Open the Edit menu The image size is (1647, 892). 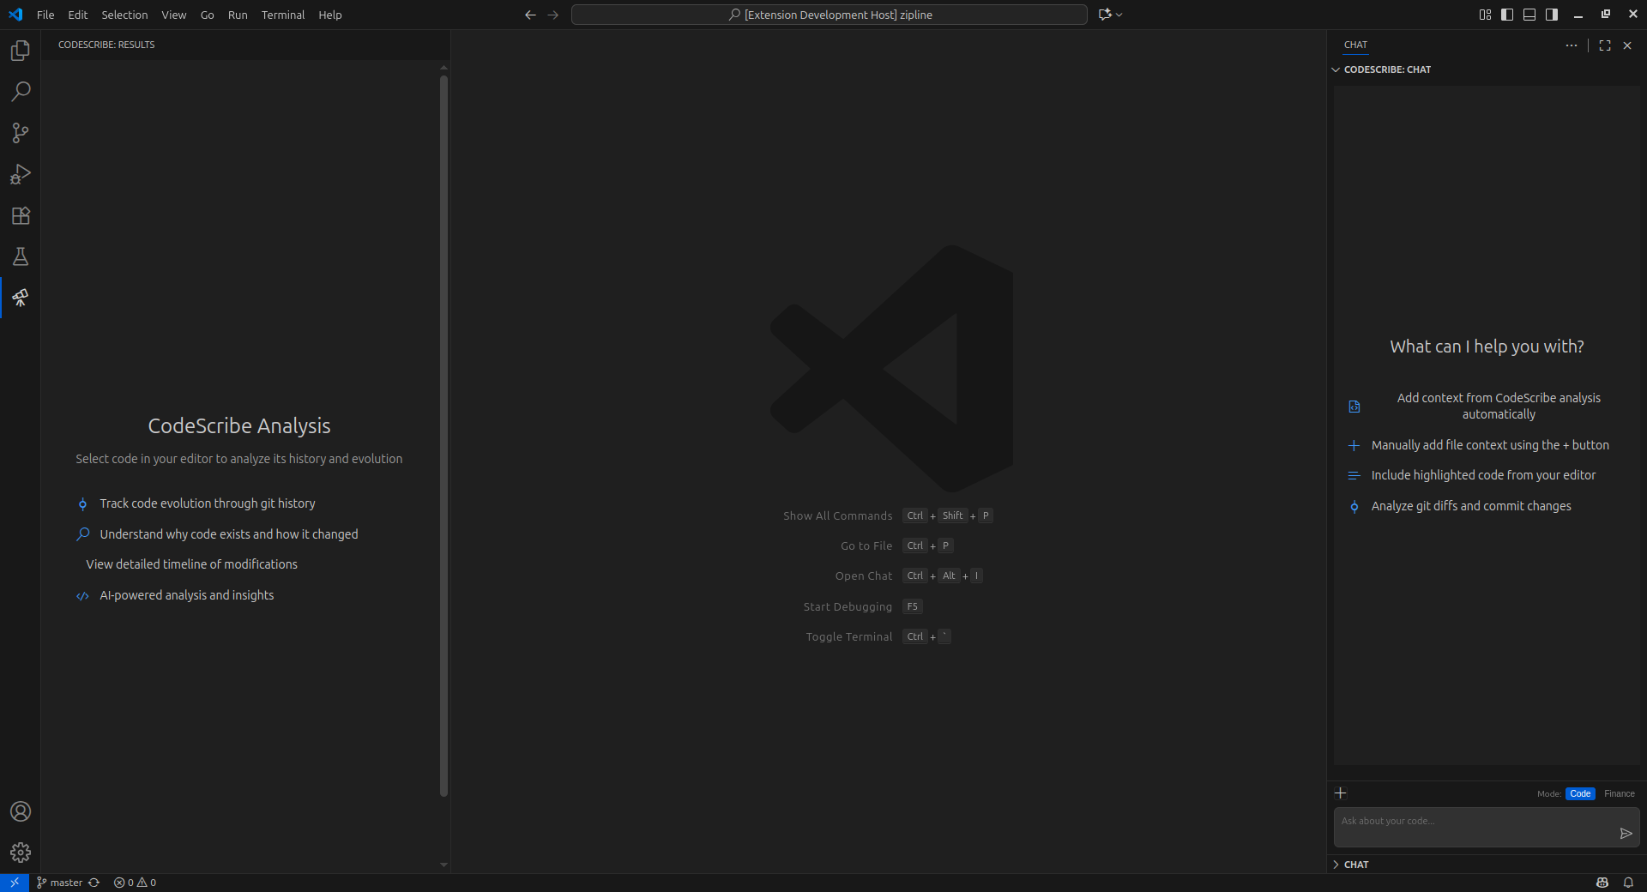78,15
